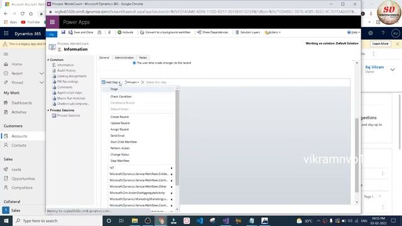402x226 pixels.
Task: Open the File menu
Action: click(x=52, y=35)
